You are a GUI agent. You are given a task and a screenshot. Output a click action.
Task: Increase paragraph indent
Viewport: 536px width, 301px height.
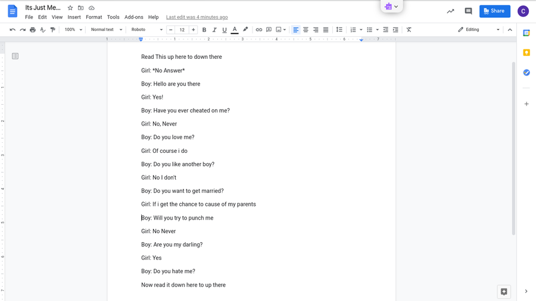click(395, 30)
